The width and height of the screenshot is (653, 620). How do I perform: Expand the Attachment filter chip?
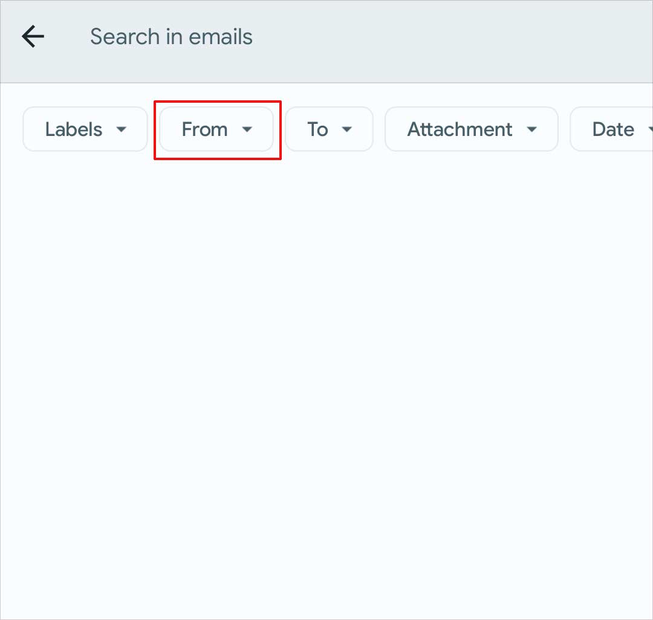click(472, 129)
